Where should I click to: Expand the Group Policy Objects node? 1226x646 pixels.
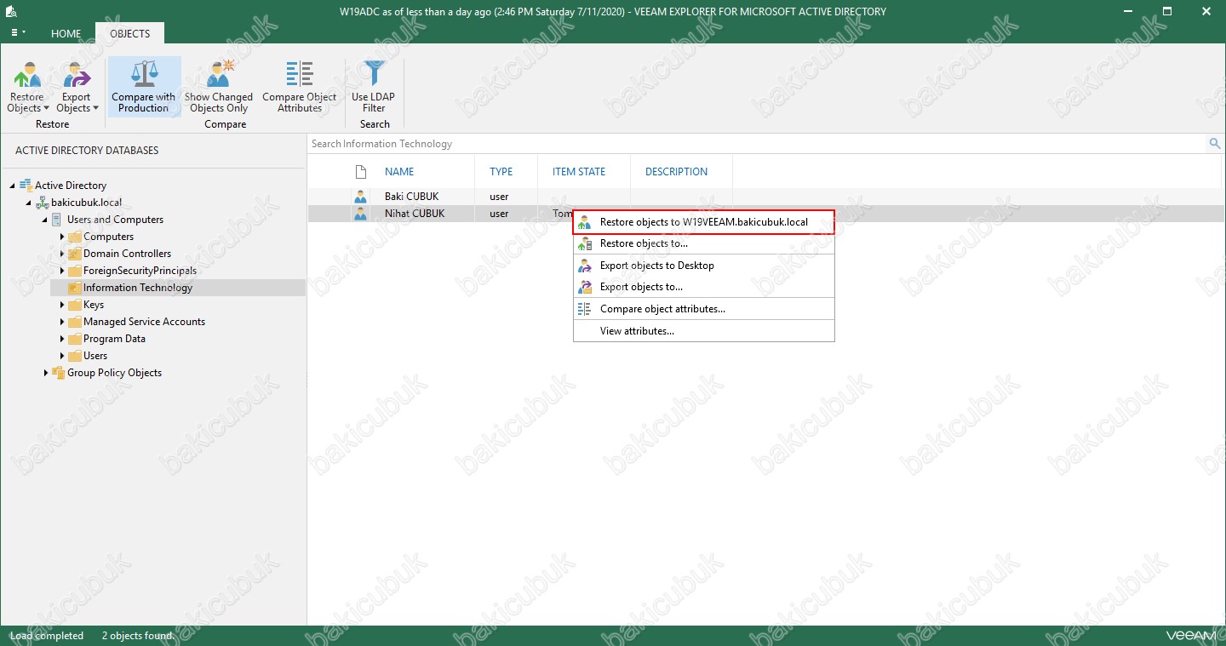[x=46, y=373]
